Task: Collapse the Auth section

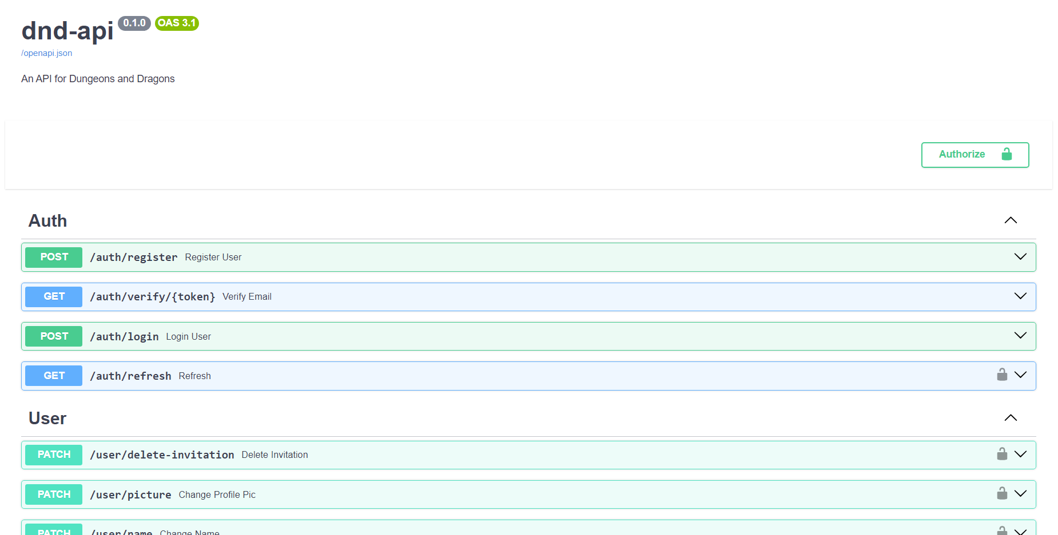Action: click(1011, 220)
